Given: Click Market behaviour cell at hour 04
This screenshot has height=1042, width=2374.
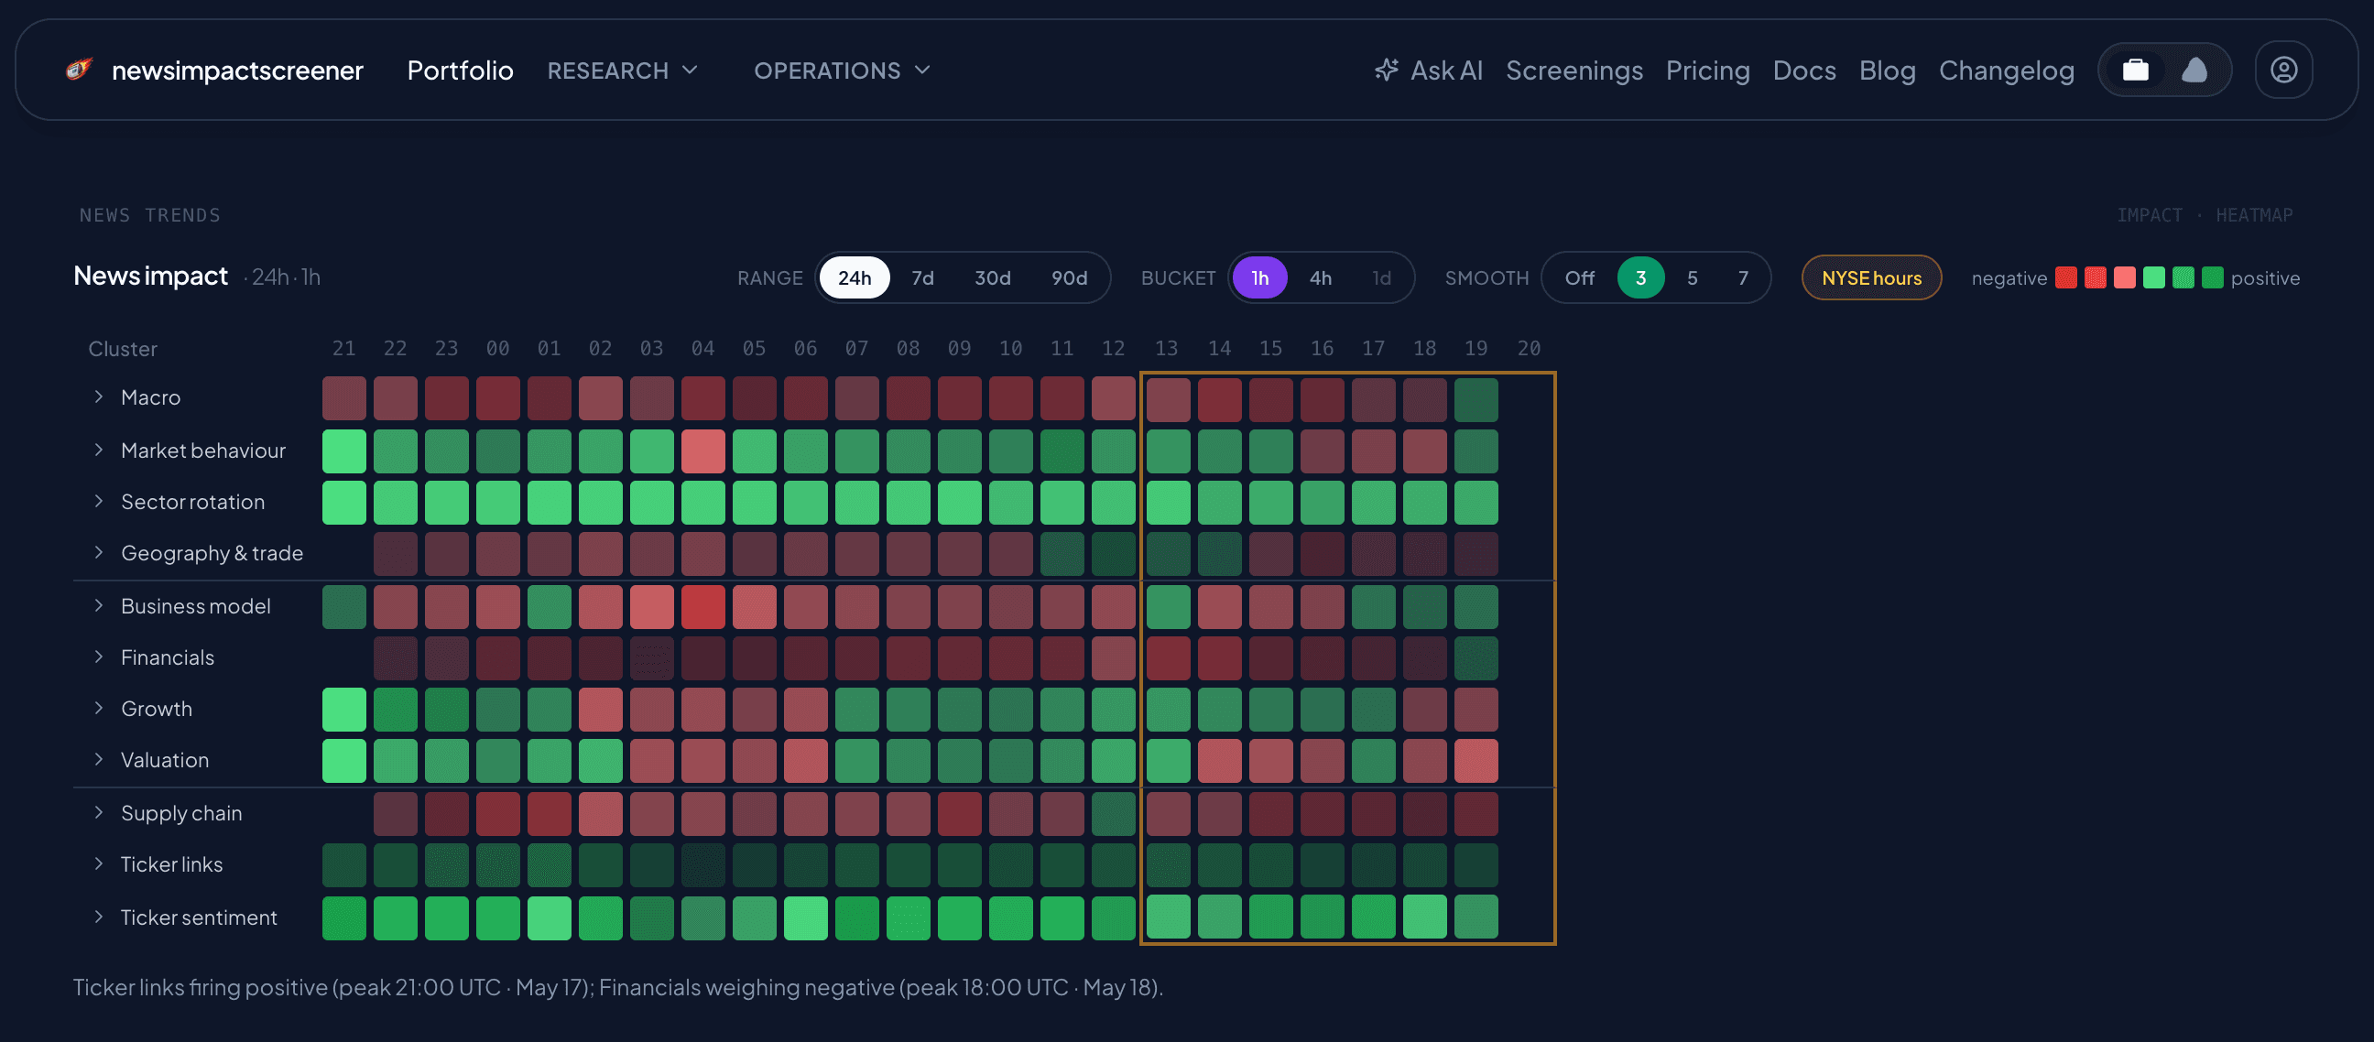Looking at the screenshot, I should click(x=703, y=451).
